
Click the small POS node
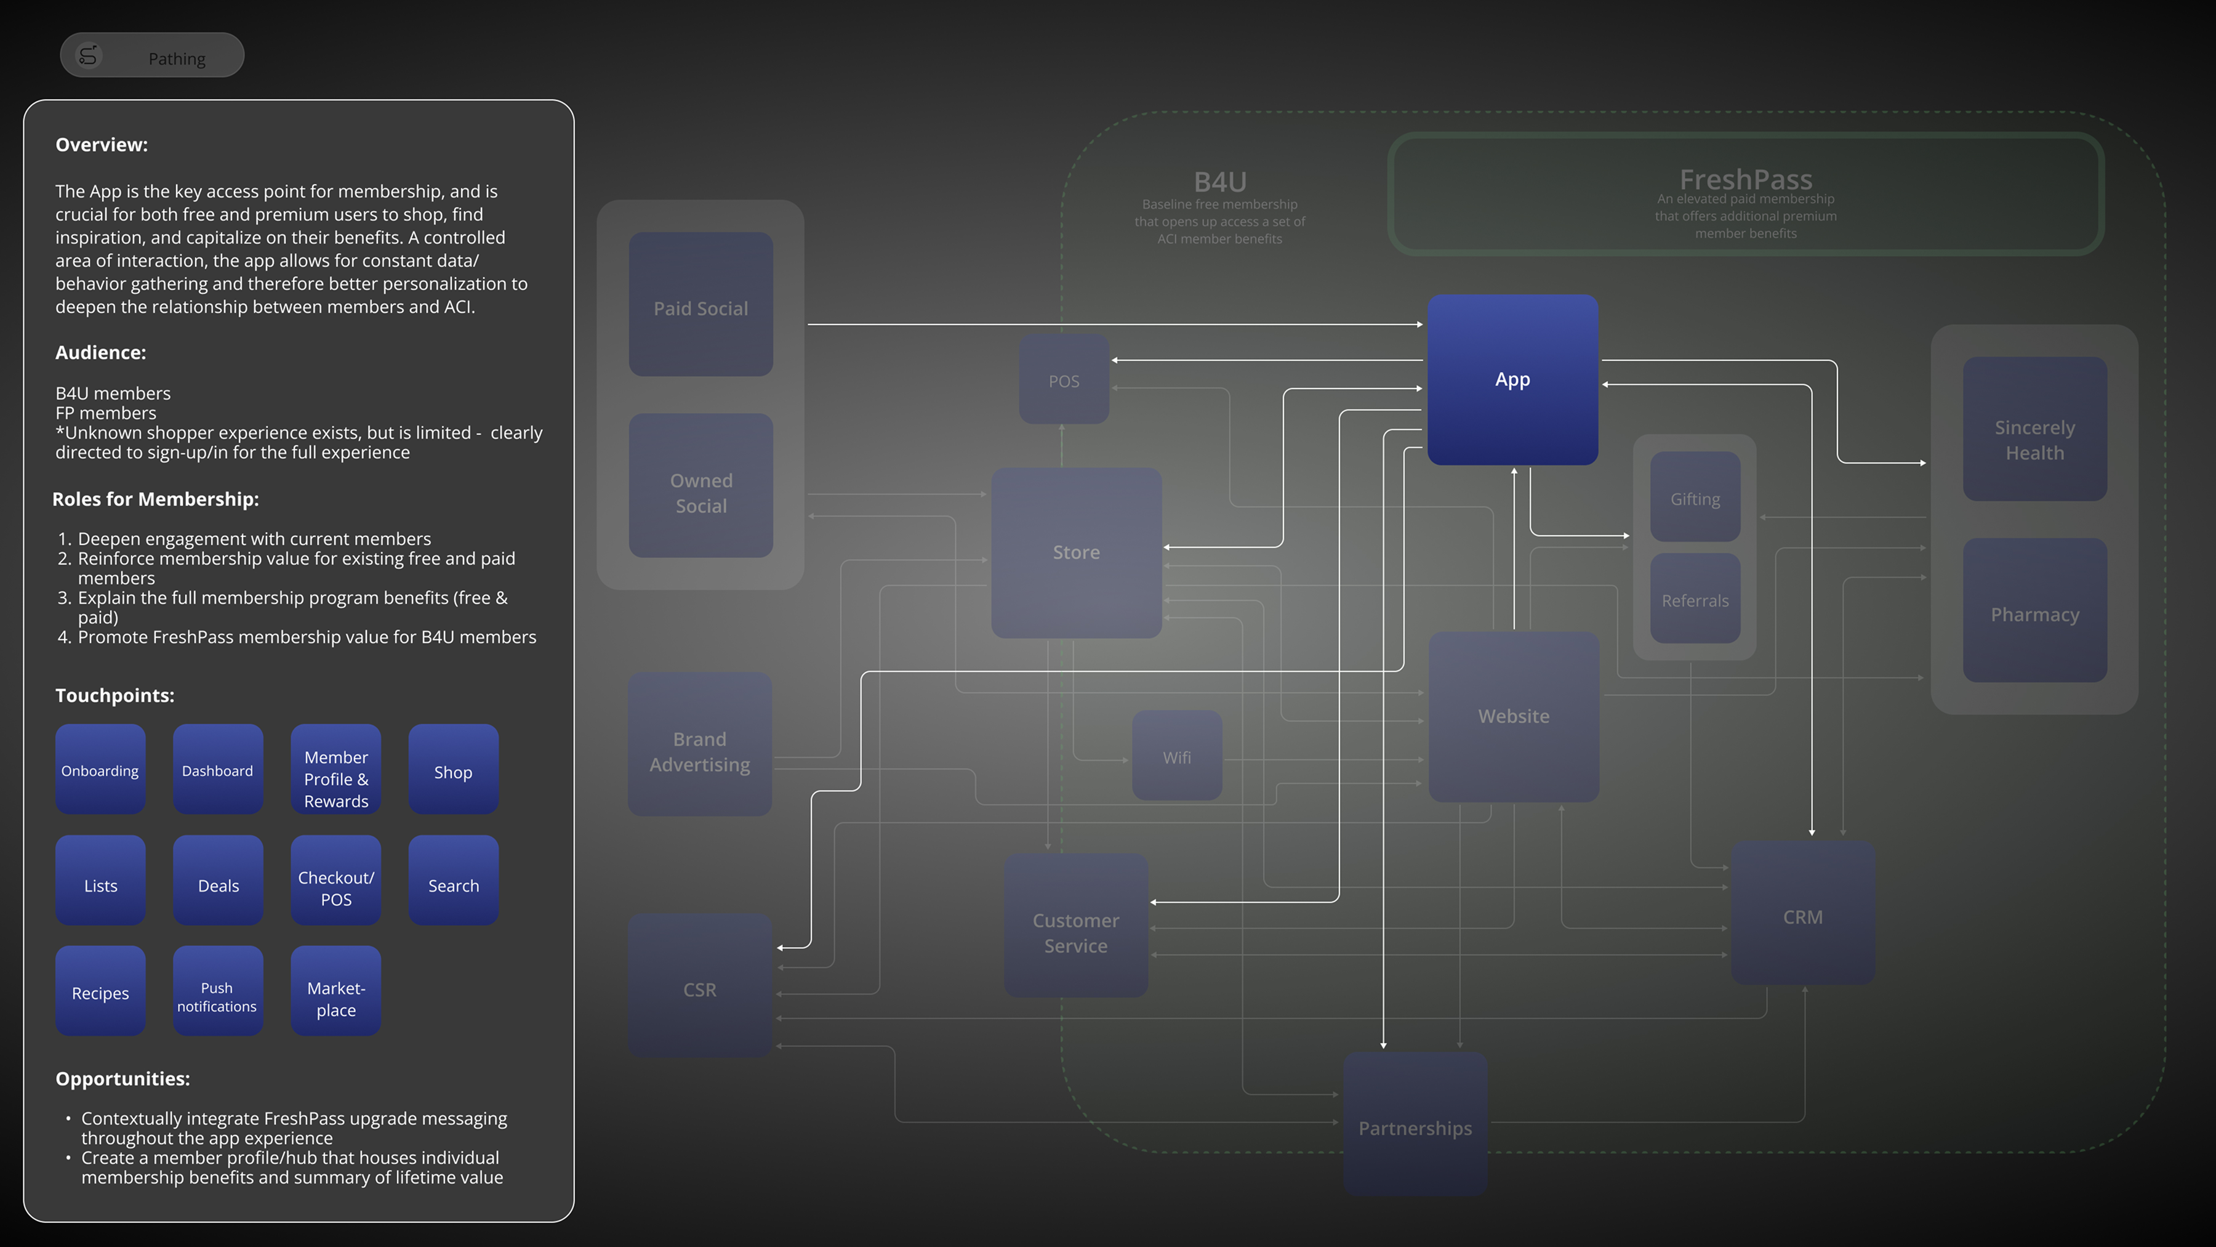[x=1064, y=379]
